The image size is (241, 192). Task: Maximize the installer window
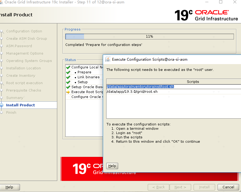221,2
